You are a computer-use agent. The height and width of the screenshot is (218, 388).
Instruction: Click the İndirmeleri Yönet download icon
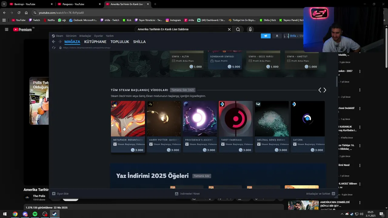point(176,193)
